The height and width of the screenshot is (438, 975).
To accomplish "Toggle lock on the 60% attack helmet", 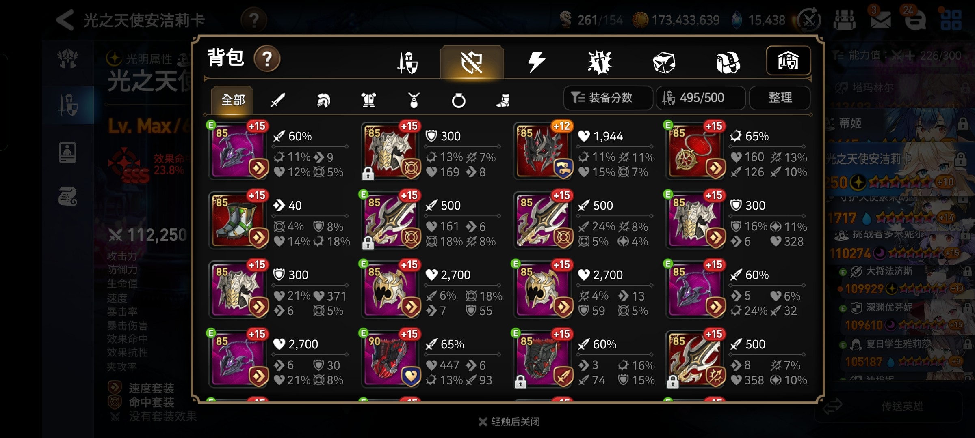I will [520, 382].
